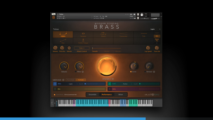The width and height of the screenshot is (213, 120).
Task: Toggle the Look Ahead LED
Action: [x=55, y=95]
